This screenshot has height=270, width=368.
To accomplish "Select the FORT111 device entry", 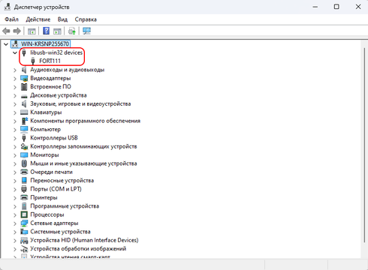I will click(50, 61).
